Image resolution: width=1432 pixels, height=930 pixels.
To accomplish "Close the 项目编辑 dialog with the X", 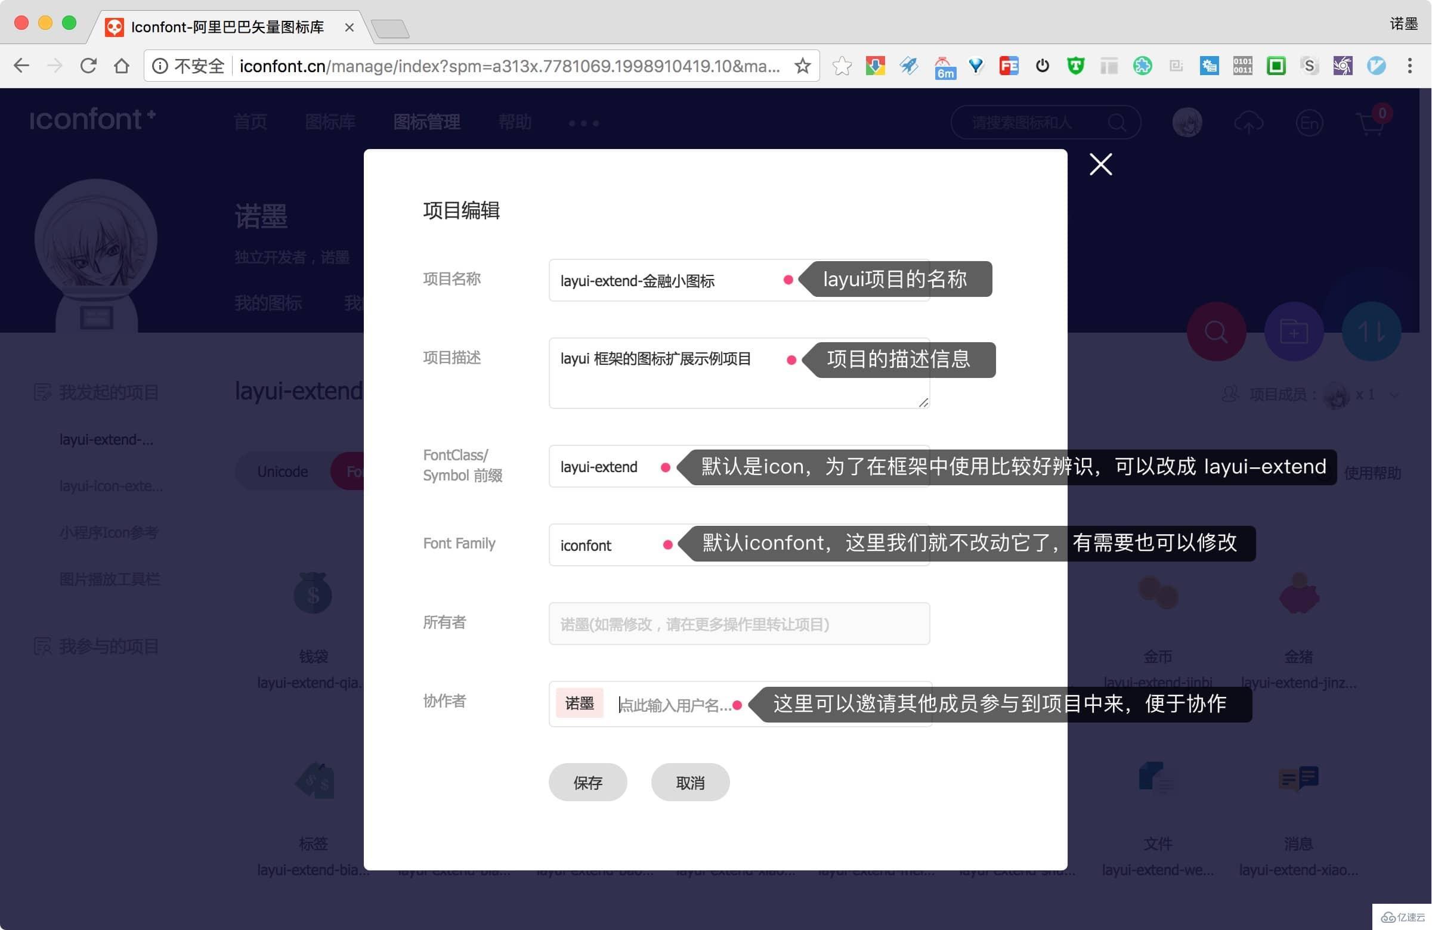I will (1100, 164).
